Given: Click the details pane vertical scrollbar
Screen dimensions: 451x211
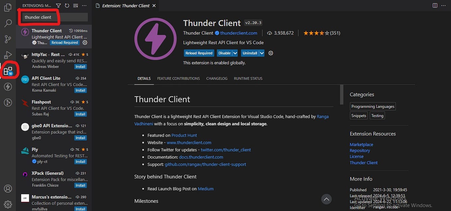Looking at the screenshot, I should [x=341, y=95].
